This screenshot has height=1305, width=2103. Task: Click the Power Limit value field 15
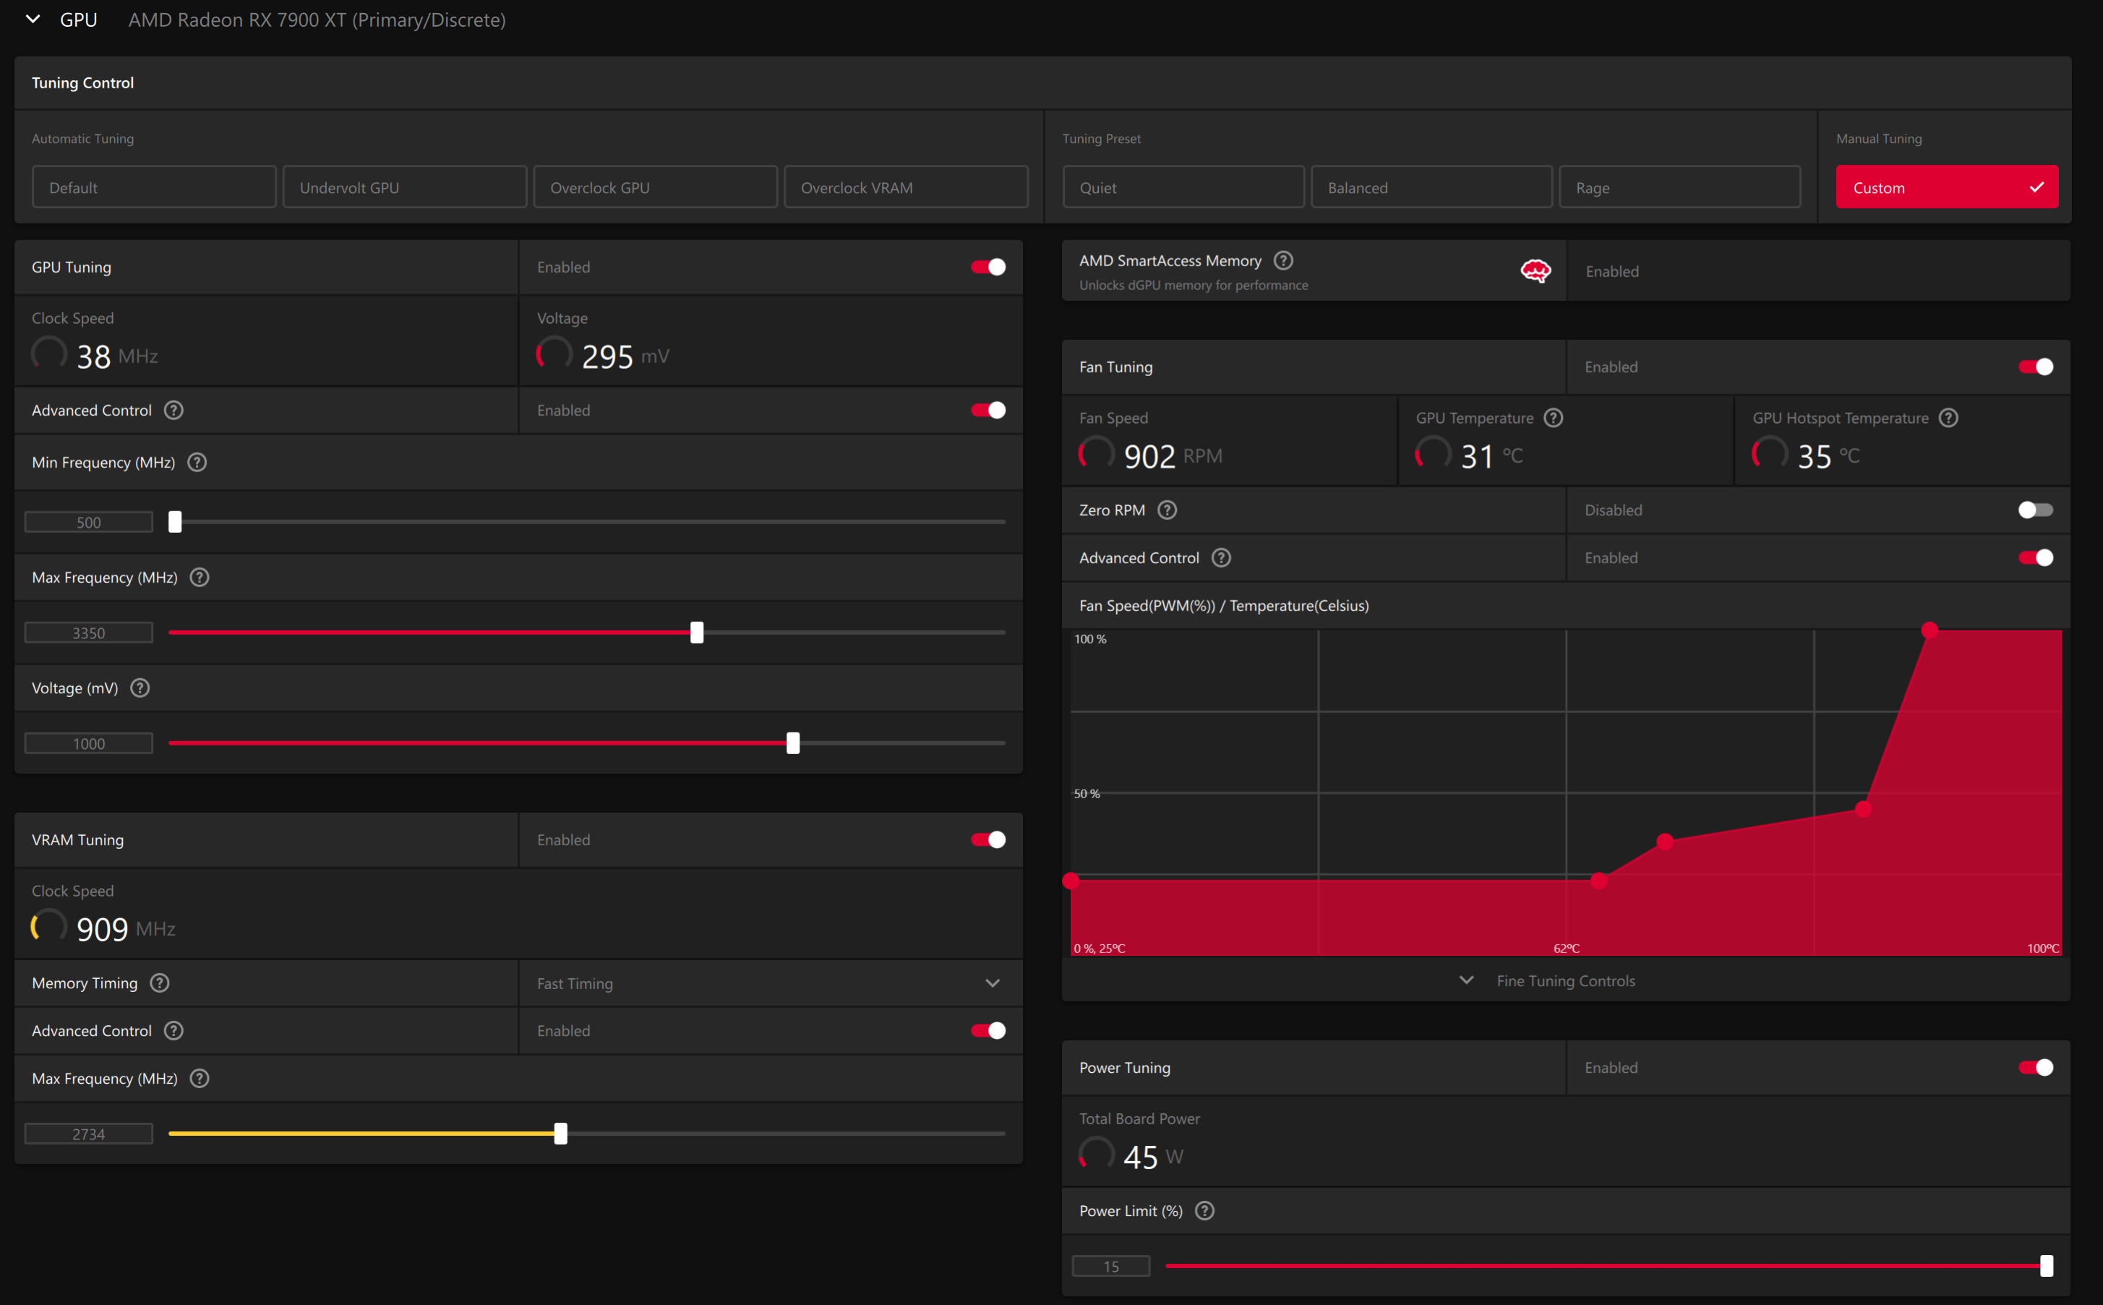click(x=1110, y=1266)
